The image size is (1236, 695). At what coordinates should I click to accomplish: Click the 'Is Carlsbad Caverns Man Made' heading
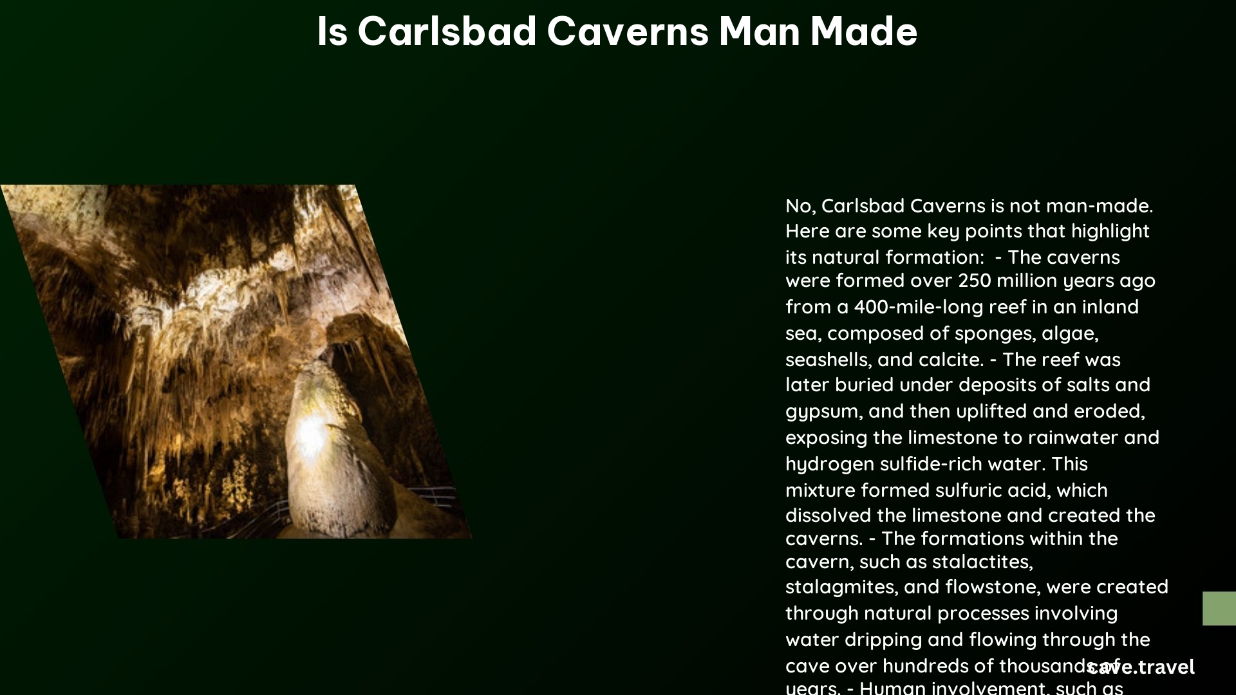tap(617, 32)
